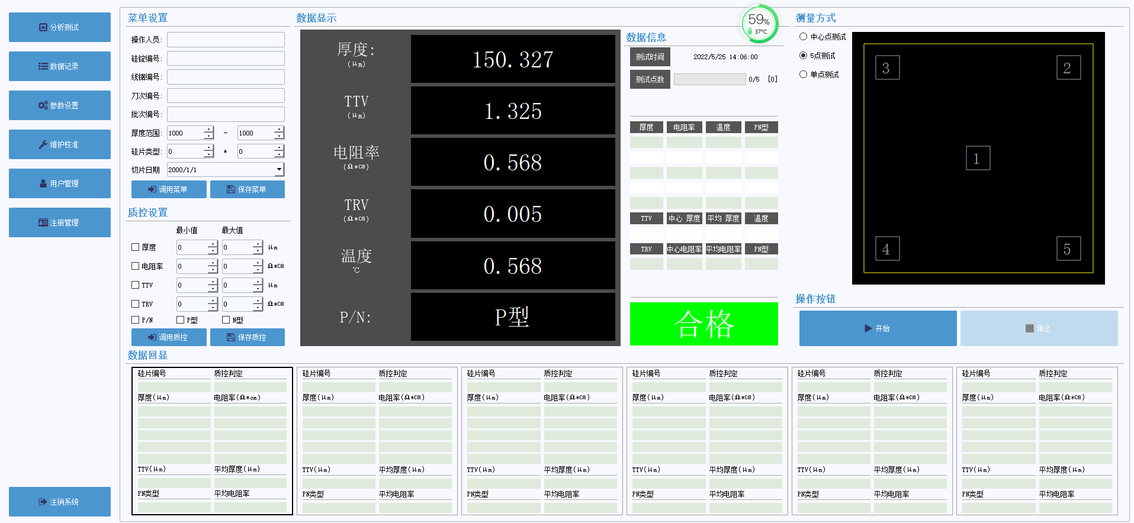1134x523 pixels.
Task: Click into the 操作人员 input field
Action: pos(226,40)
